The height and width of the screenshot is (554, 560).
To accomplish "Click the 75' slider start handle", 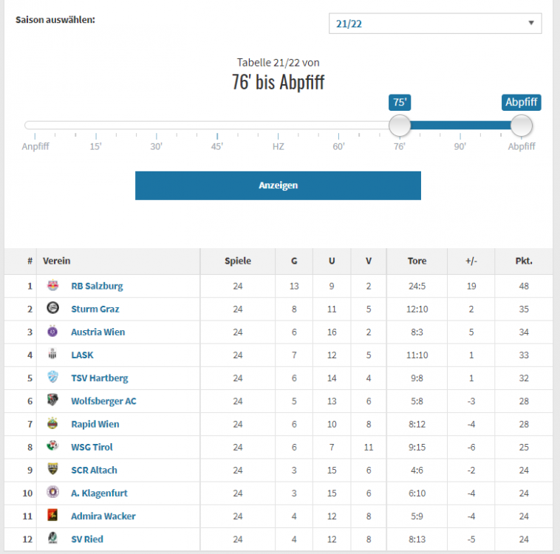I will (x=400, y=126).
